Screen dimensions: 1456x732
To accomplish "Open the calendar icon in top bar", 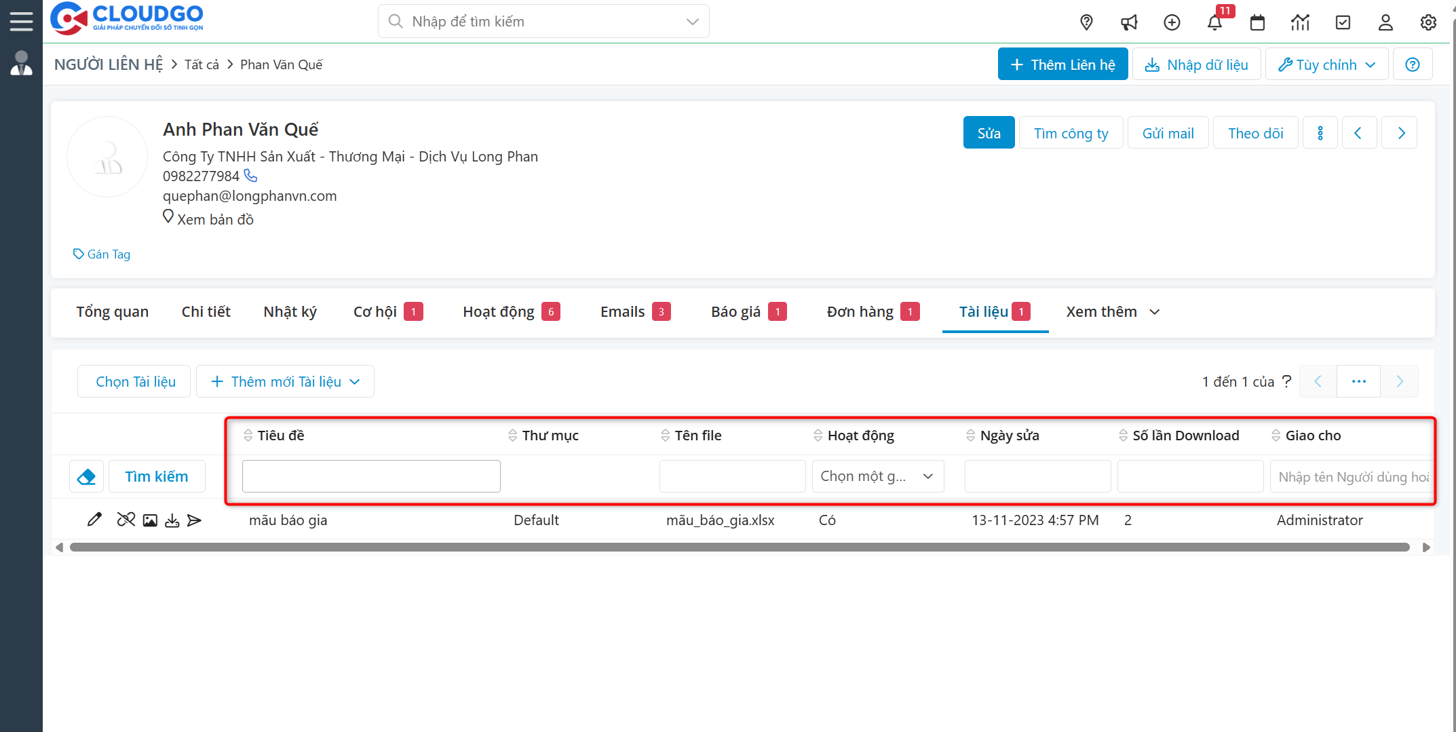I will coord(1257,22).
